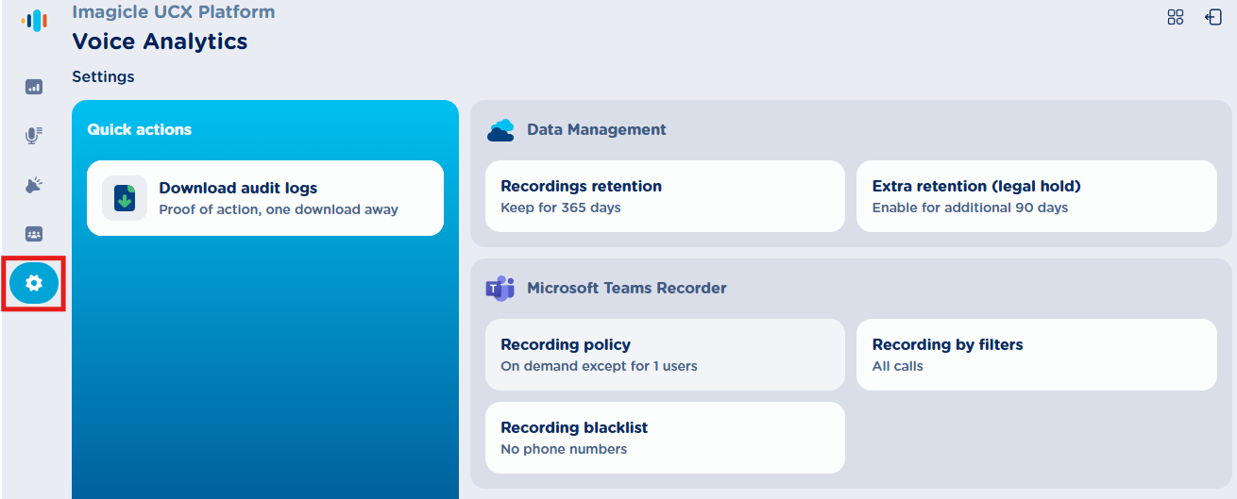Open the microphone transcriptions sidebar icon
This screenshot has height=499, width=1237.
(x=34, y=136)
